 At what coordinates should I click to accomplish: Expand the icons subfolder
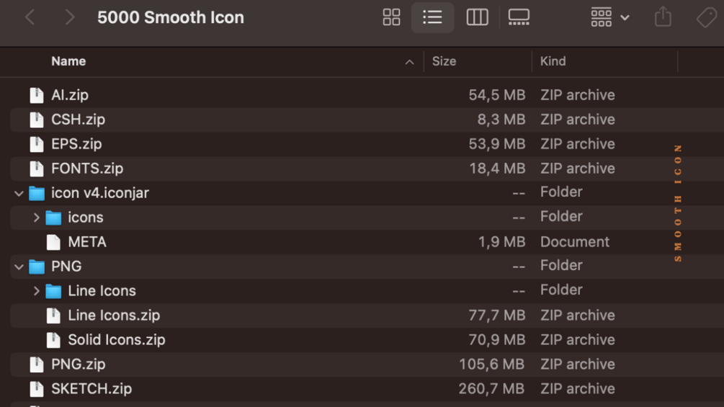point(36,218)
